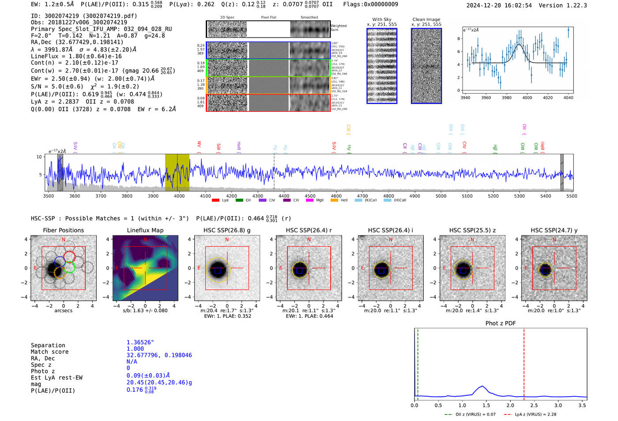Click the Match score value 1.000
Image resolution: width=618 pixels, height=421 pixels.
(135, 349)
